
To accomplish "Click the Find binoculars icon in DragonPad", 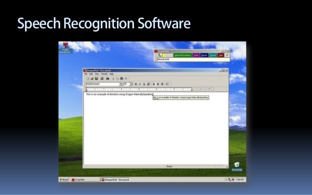I will (108, 79).
